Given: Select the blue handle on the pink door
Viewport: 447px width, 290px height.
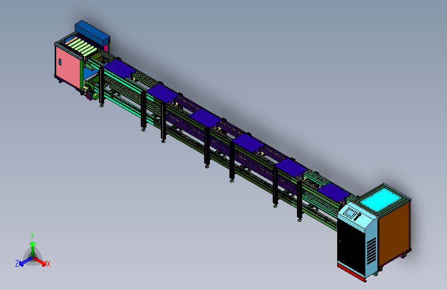Looking at the screenshot, I should [60, 61].
